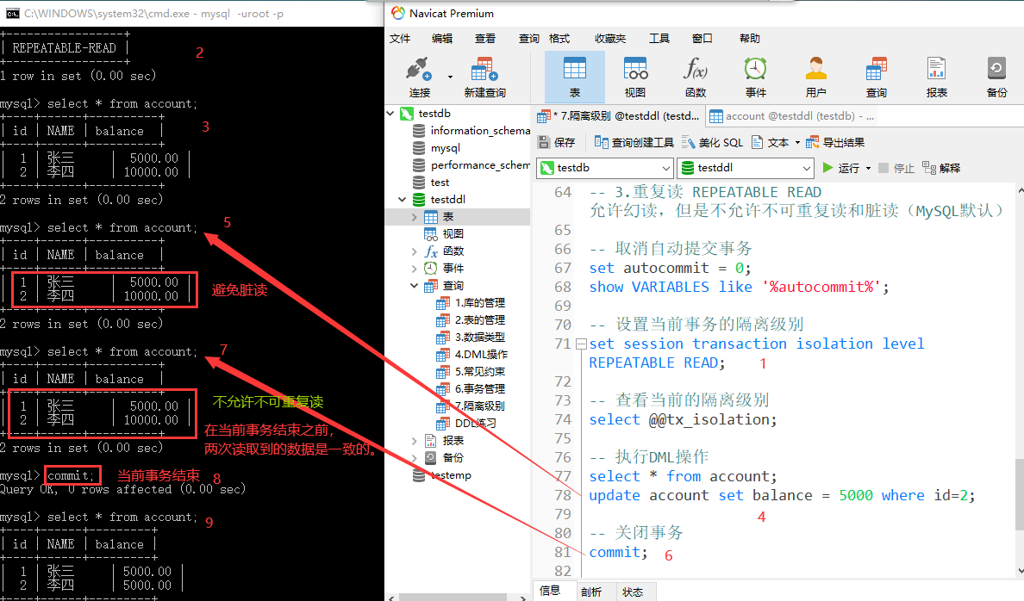Open saved query 4.DML操作
The width and height of the screenshot is (1024, 601).
pyautogui.click(x=472, y=355)
